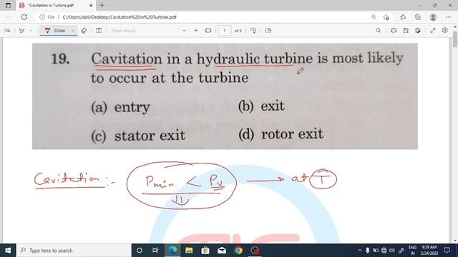Focus the address bar with PDF path
458x257 pixels.
(x=120, y=17)
